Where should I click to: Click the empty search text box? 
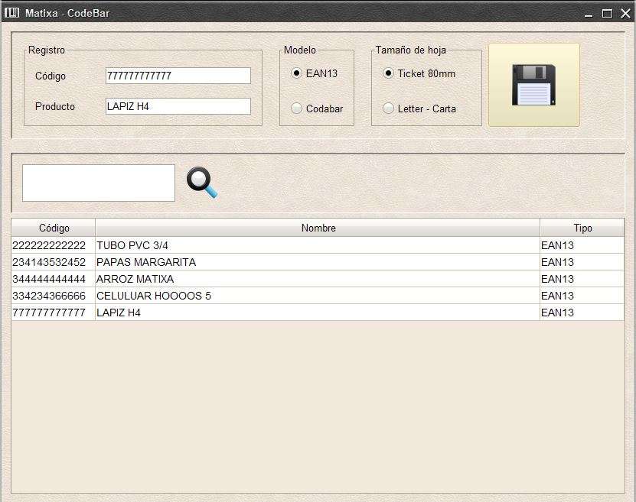(98, 182)
